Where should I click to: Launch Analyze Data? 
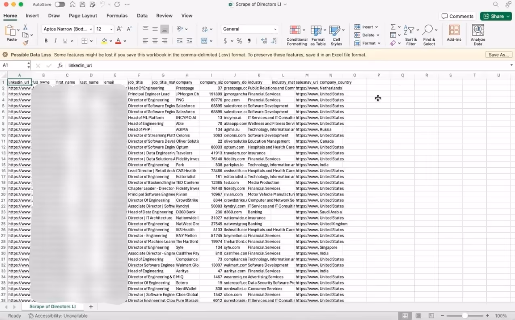tap(478, 35)
